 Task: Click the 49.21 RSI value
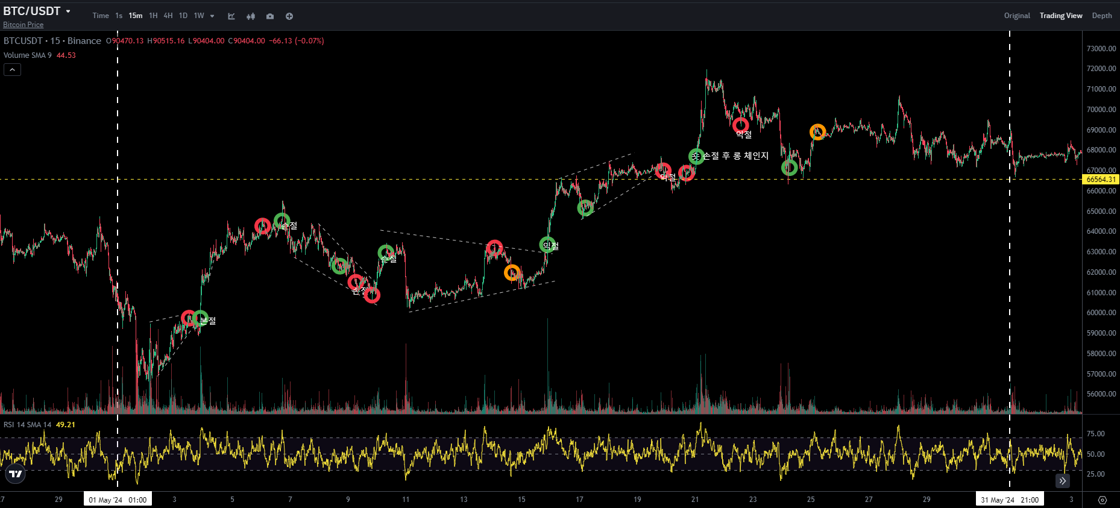point(66,425)
